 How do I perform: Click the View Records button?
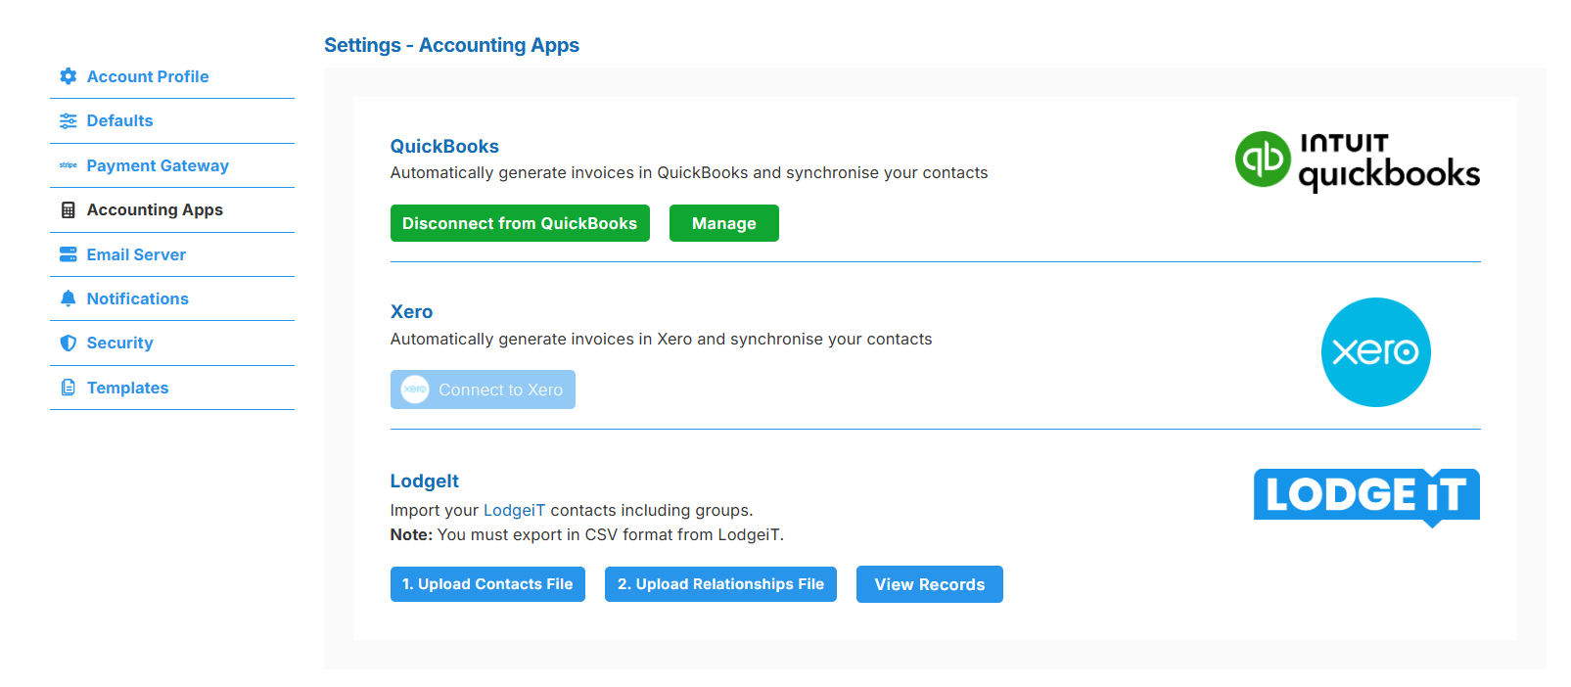[930, 584]
